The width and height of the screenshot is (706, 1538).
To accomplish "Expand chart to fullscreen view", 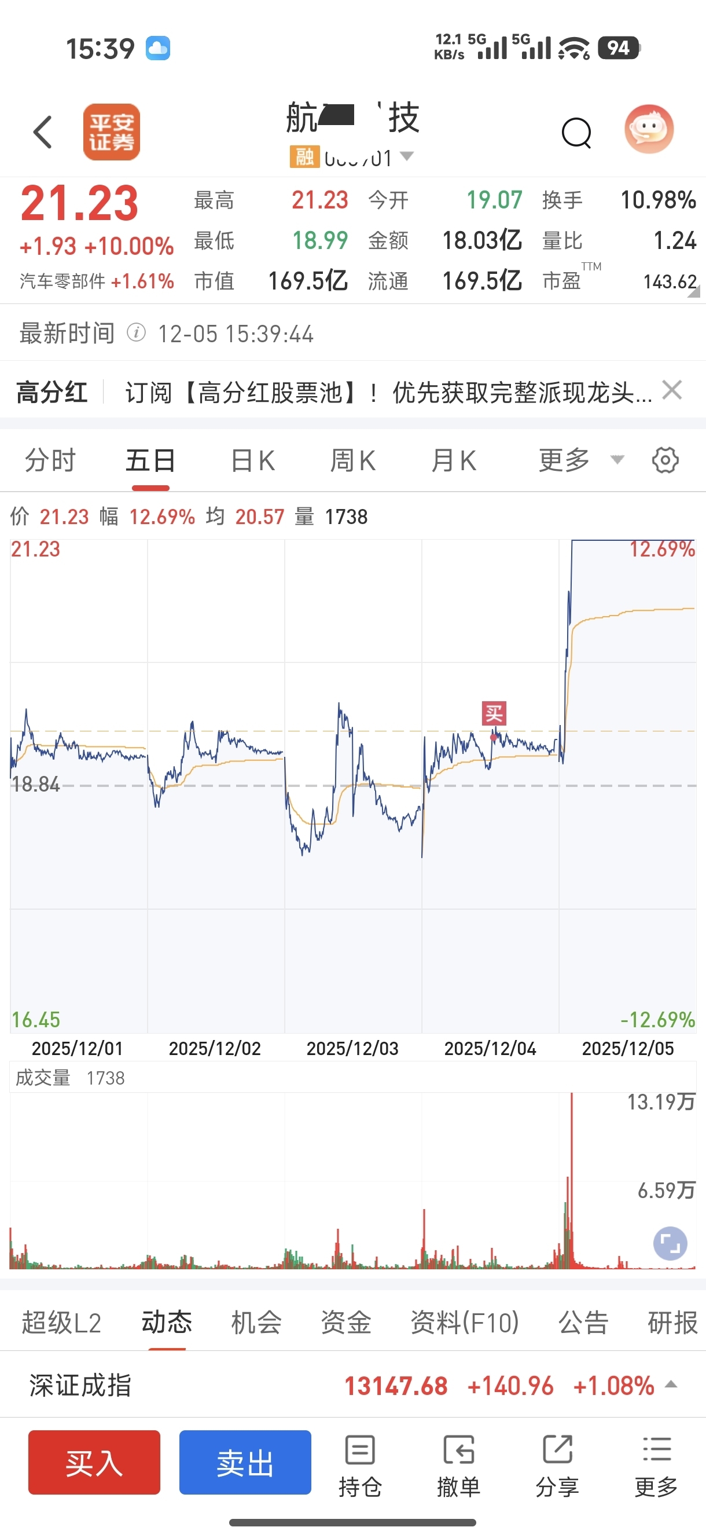I will coord(670,1244).
